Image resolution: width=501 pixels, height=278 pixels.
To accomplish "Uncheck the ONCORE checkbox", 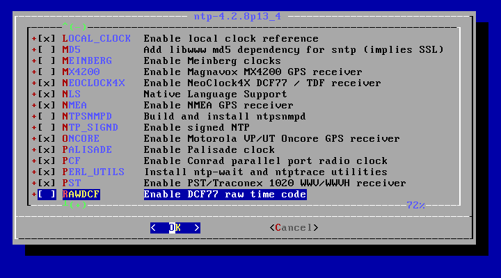I will pos(47,139).
